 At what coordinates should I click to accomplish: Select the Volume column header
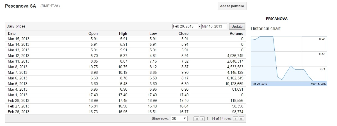coord(236,33)
